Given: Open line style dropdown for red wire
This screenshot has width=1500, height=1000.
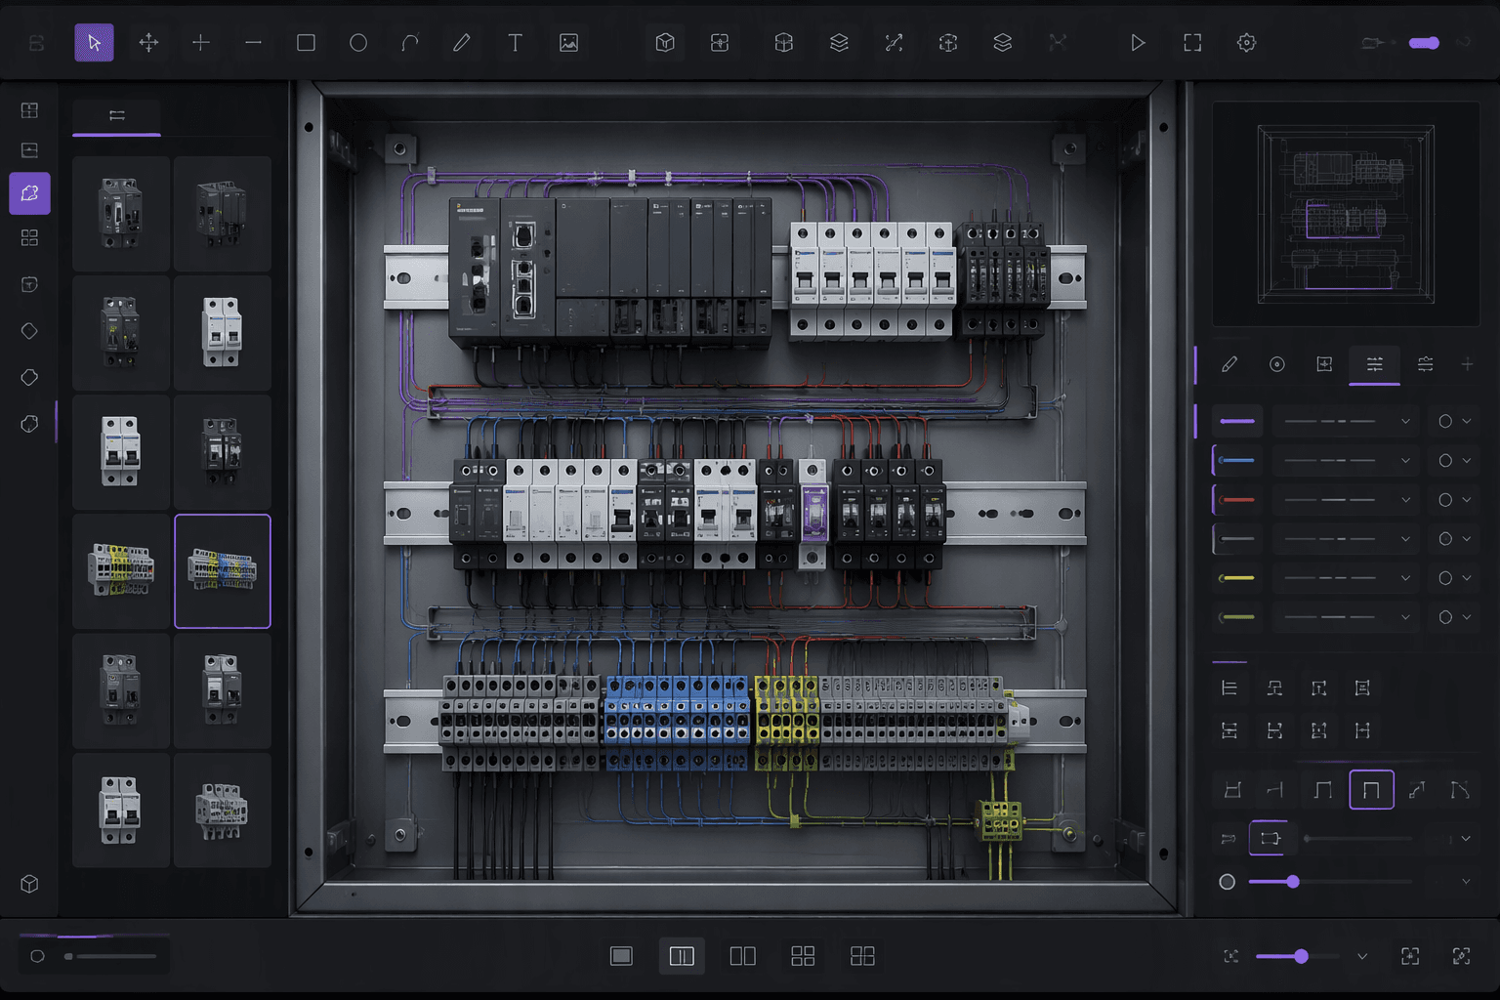Looking at the screenshot, I should (x=1346, y=499).
